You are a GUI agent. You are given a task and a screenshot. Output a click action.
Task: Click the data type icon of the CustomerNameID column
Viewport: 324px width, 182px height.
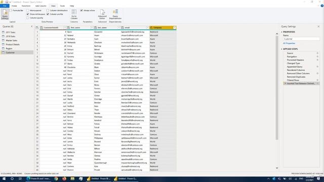coord(42,28)
